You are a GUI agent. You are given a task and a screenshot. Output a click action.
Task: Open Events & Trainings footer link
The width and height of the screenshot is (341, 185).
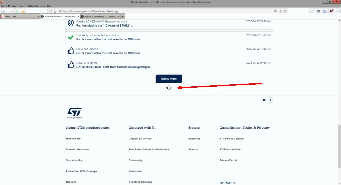(x=140, y=182)
